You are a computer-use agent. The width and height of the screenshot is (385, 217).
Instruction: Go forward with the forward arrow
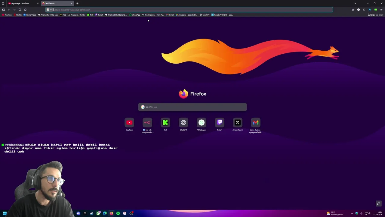coord(14,10)
